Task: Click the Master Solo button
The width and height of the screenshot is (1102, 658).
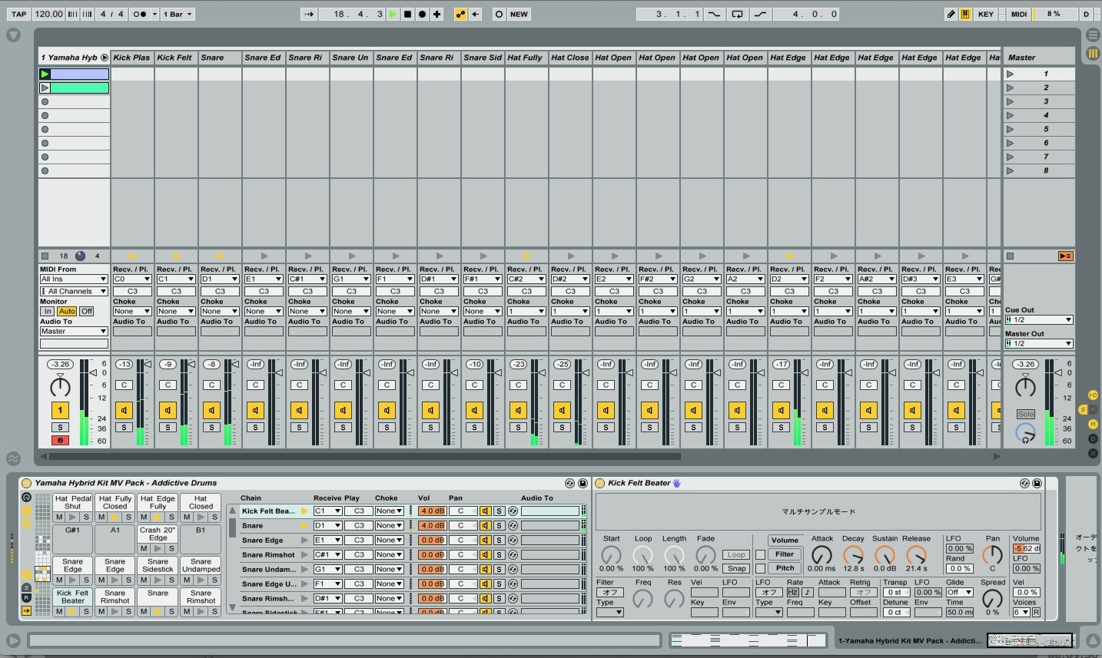Action: pyautogui.click(x=1026, y=414)
